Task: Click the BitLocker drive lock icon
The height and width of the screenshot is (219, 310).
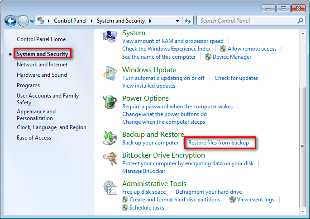Action: tap(110, 159)
